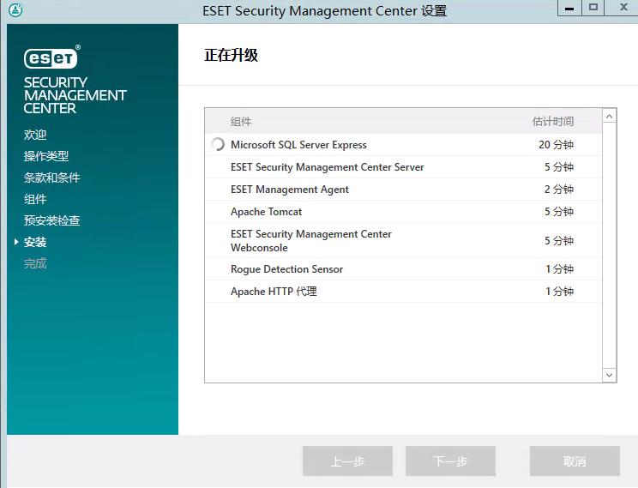
Task: Select the Apache HTTP 代理 row
Action: [x=403, y=292]
